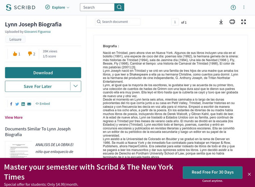Open the overflow menu with three dots
Screen dimensions: 255x187
tap(244, 7)
